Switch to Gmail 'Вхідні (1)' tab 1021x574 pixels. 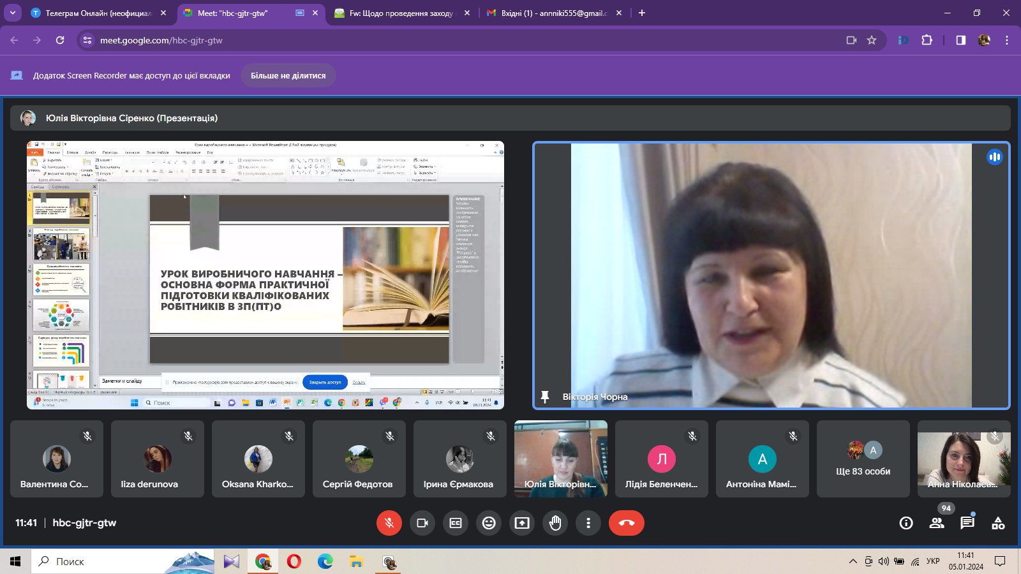554,13
